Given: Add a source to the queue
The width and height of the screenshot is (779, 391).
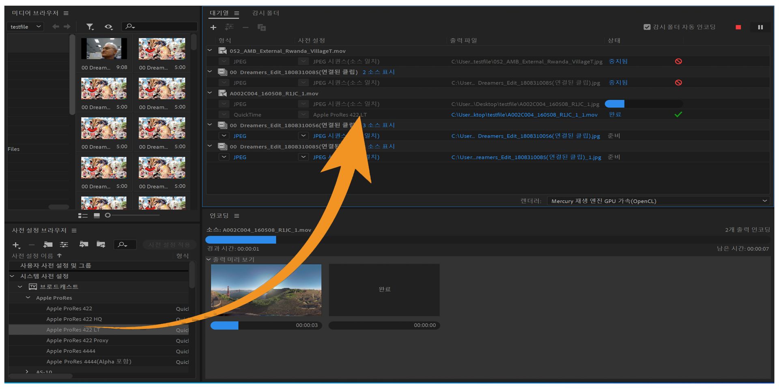Looking at the screenshot, I should [213, 28].
